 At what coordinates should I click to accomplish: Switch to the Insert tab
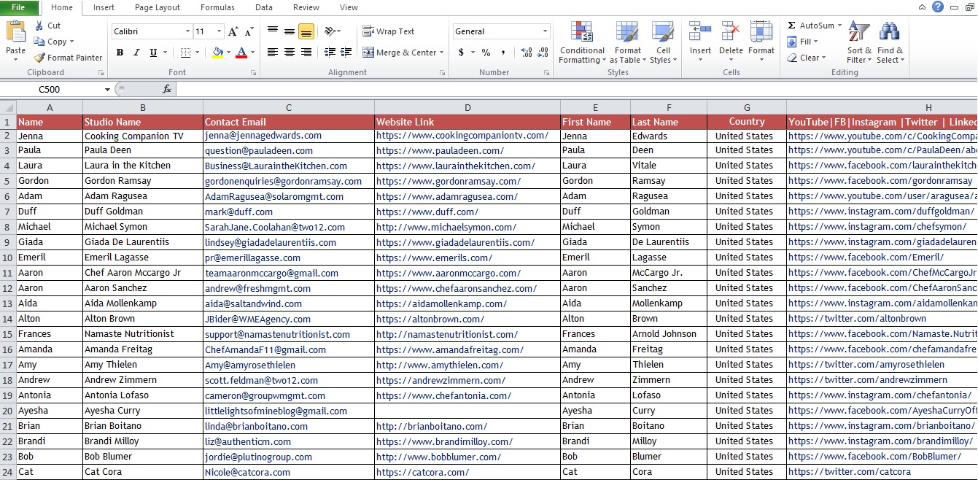click(x=104, y=7)
